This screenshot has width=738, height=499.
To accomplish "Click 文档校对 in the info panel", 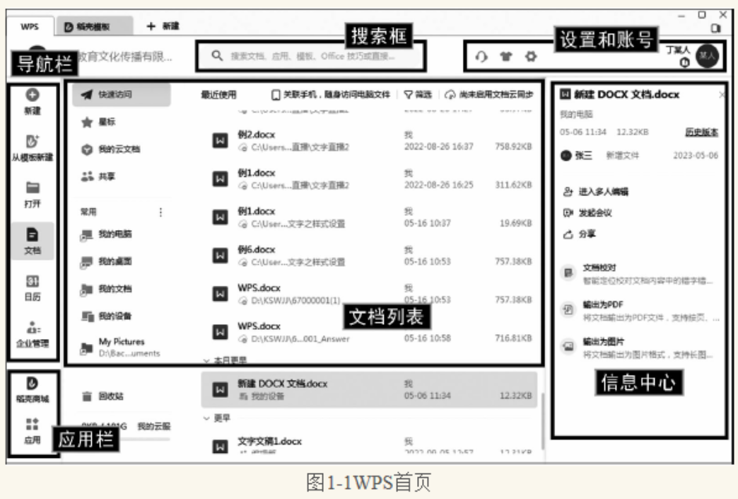I will click(x=638, y=274).
